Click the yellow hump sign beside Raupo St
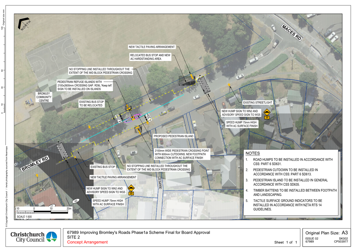The image size is (356, 252). (131, 190)
